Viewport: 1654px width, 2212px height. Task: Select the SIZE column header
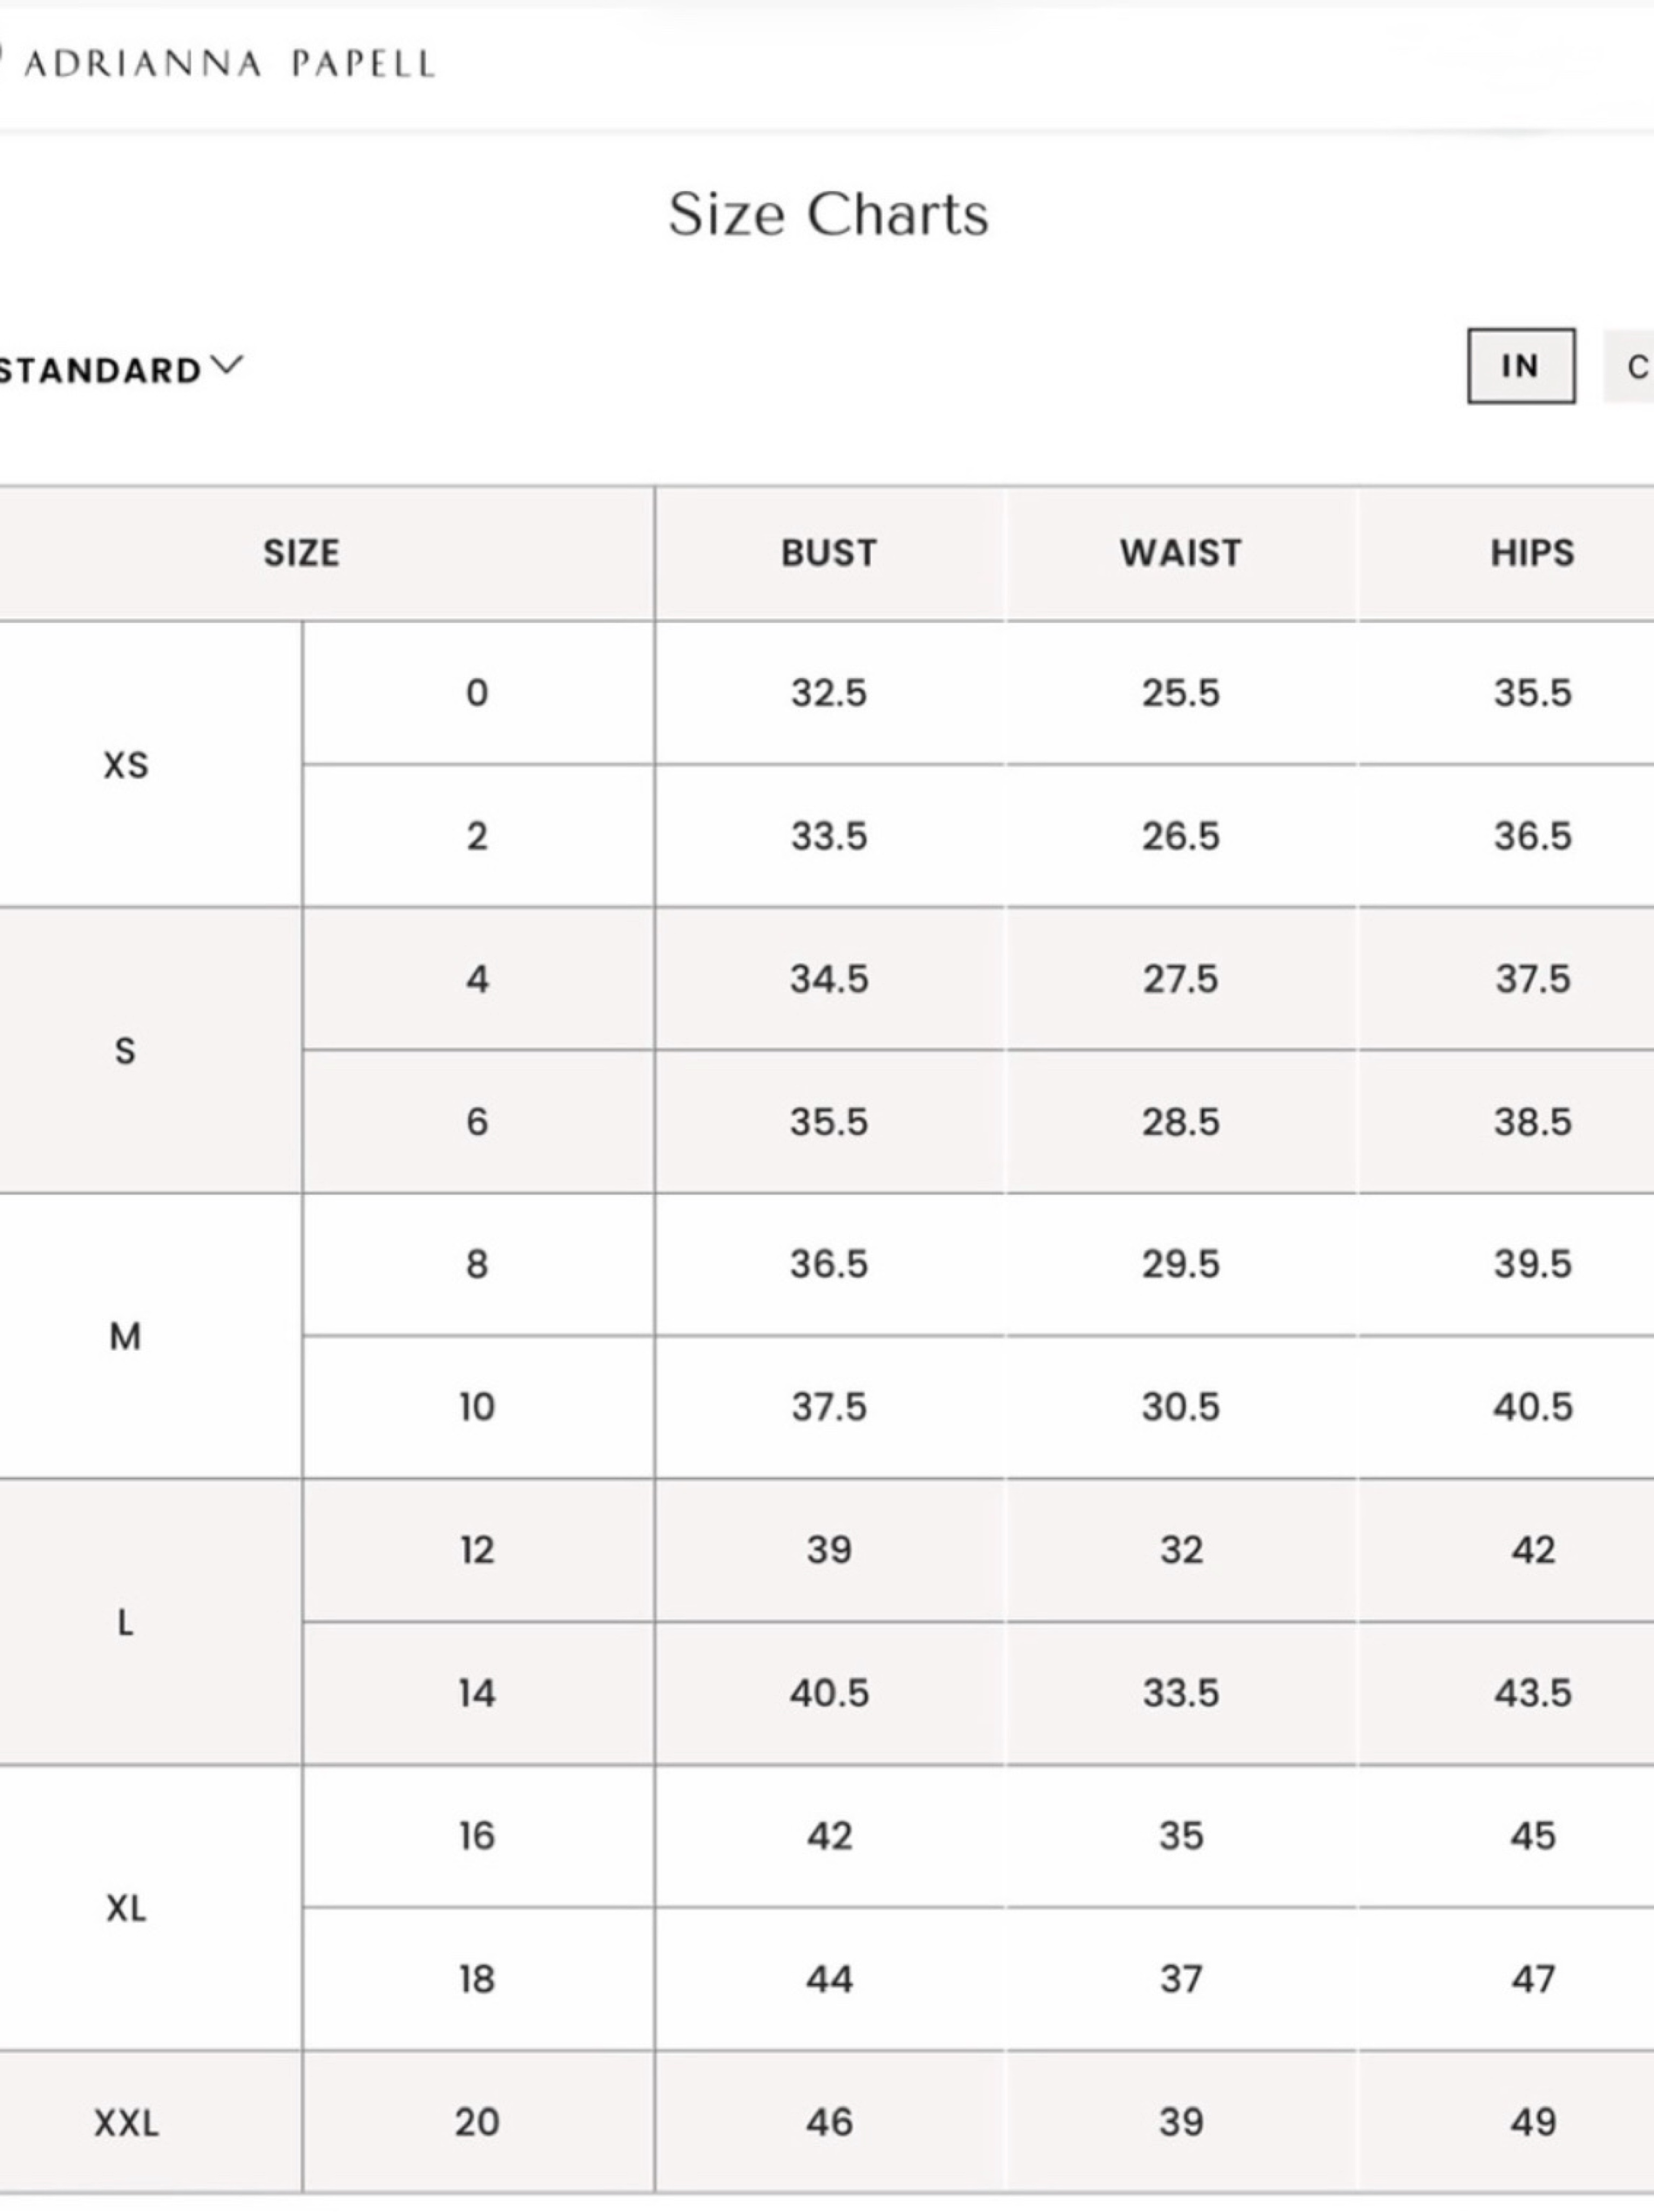tap(301, 553)
